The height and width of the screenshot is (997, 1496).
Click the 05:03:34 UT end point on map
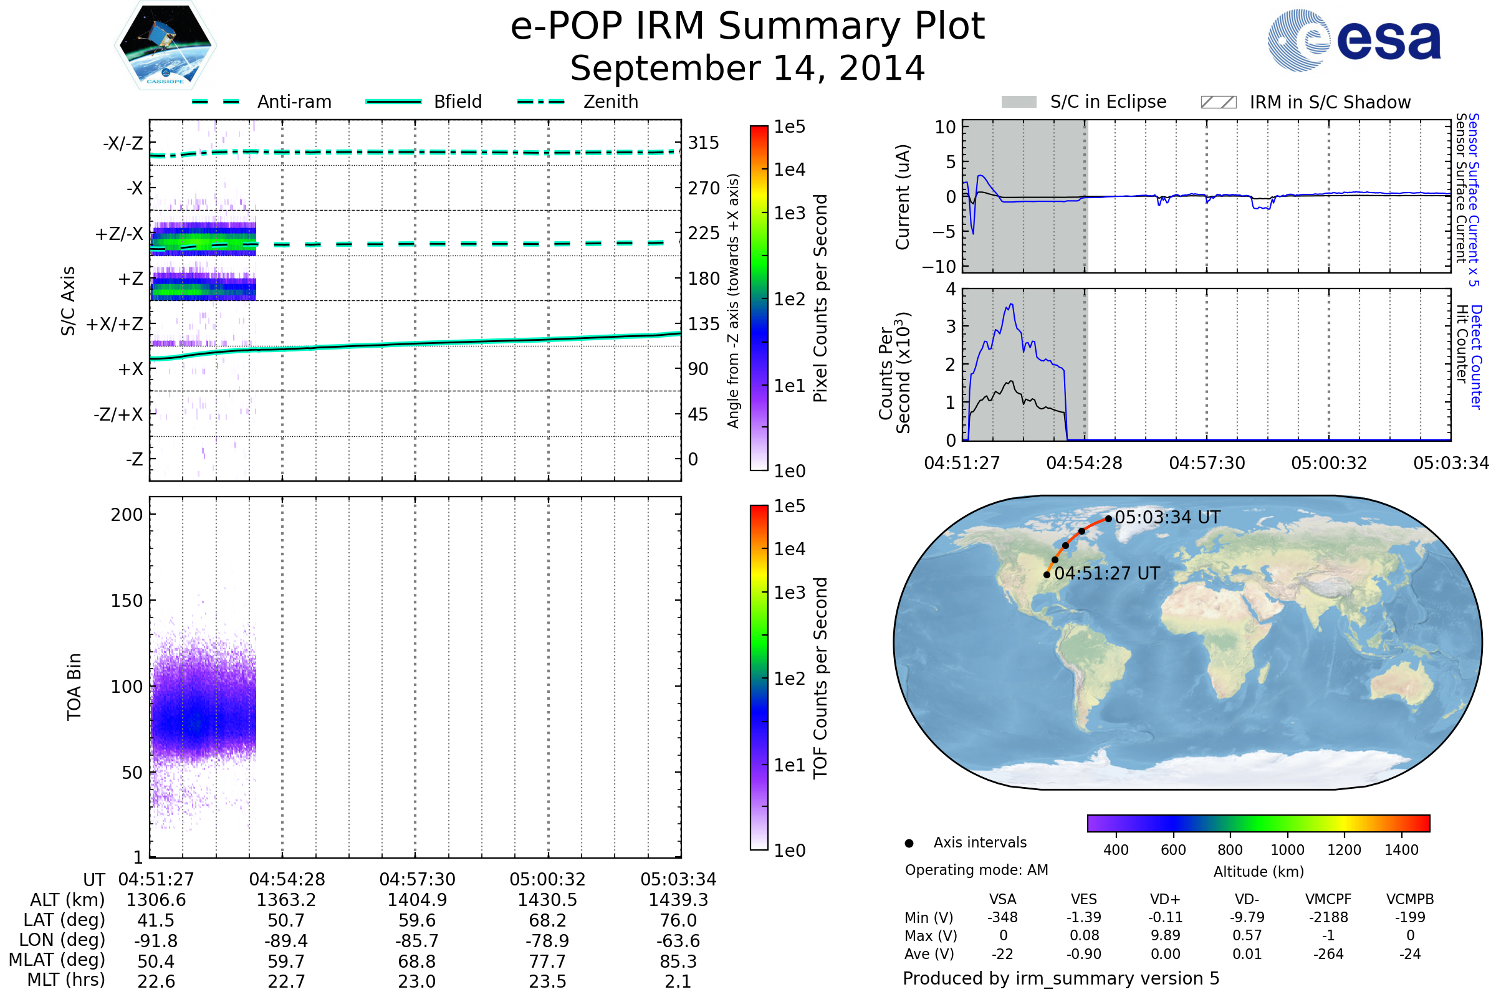(1109, 519)
